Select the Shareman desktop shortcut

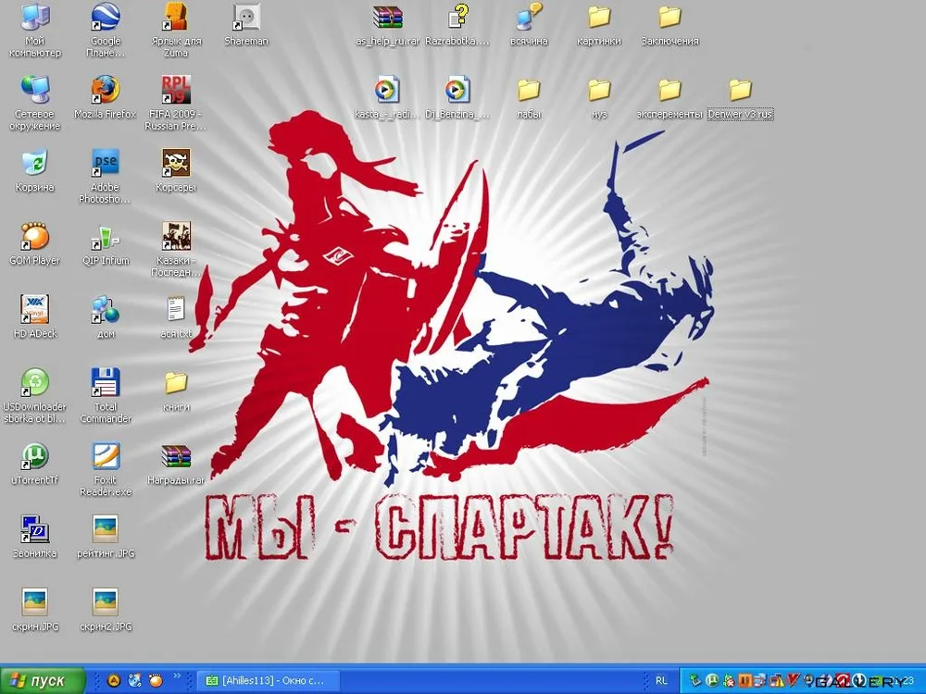[246, 18]
